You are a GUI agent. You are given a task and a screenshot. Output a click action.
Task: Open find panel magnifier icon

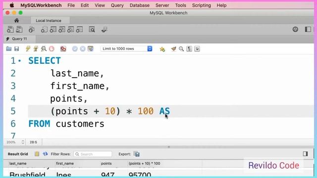(181, 49)
